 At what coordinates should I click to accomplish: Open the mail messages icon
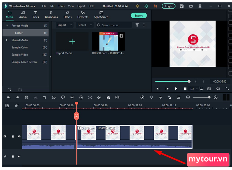click(191, 6)
